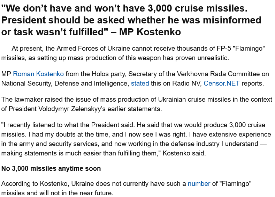Click the "stated" hyperlink

click(140, 83)
